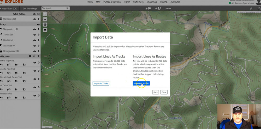
Task: Open the MAP tab
Action: (x=98, y=2)
